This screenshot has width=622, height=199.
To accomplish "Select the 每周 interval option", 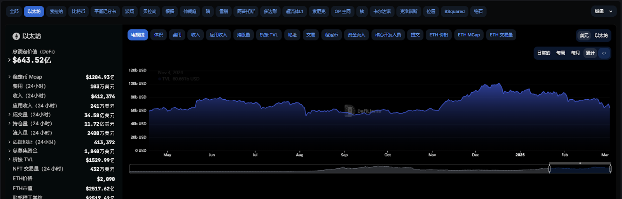I will click(561, 53).
